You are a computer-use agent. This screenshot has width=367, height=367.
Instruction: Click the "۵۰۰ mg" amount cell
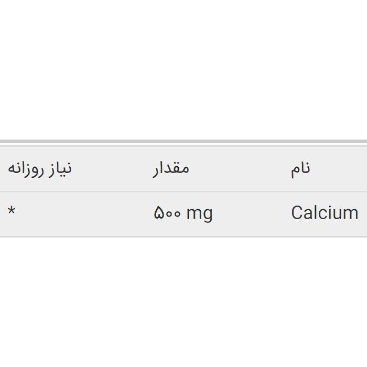[x=183, y=213]
